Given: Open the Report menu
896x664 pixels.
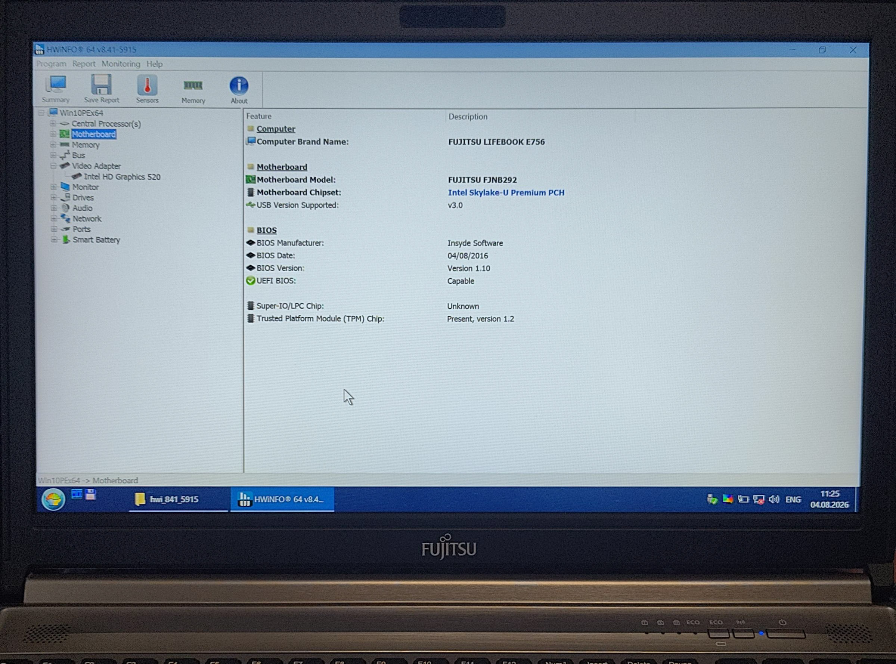Looking at the screenshot, I should tap(84, 64).
